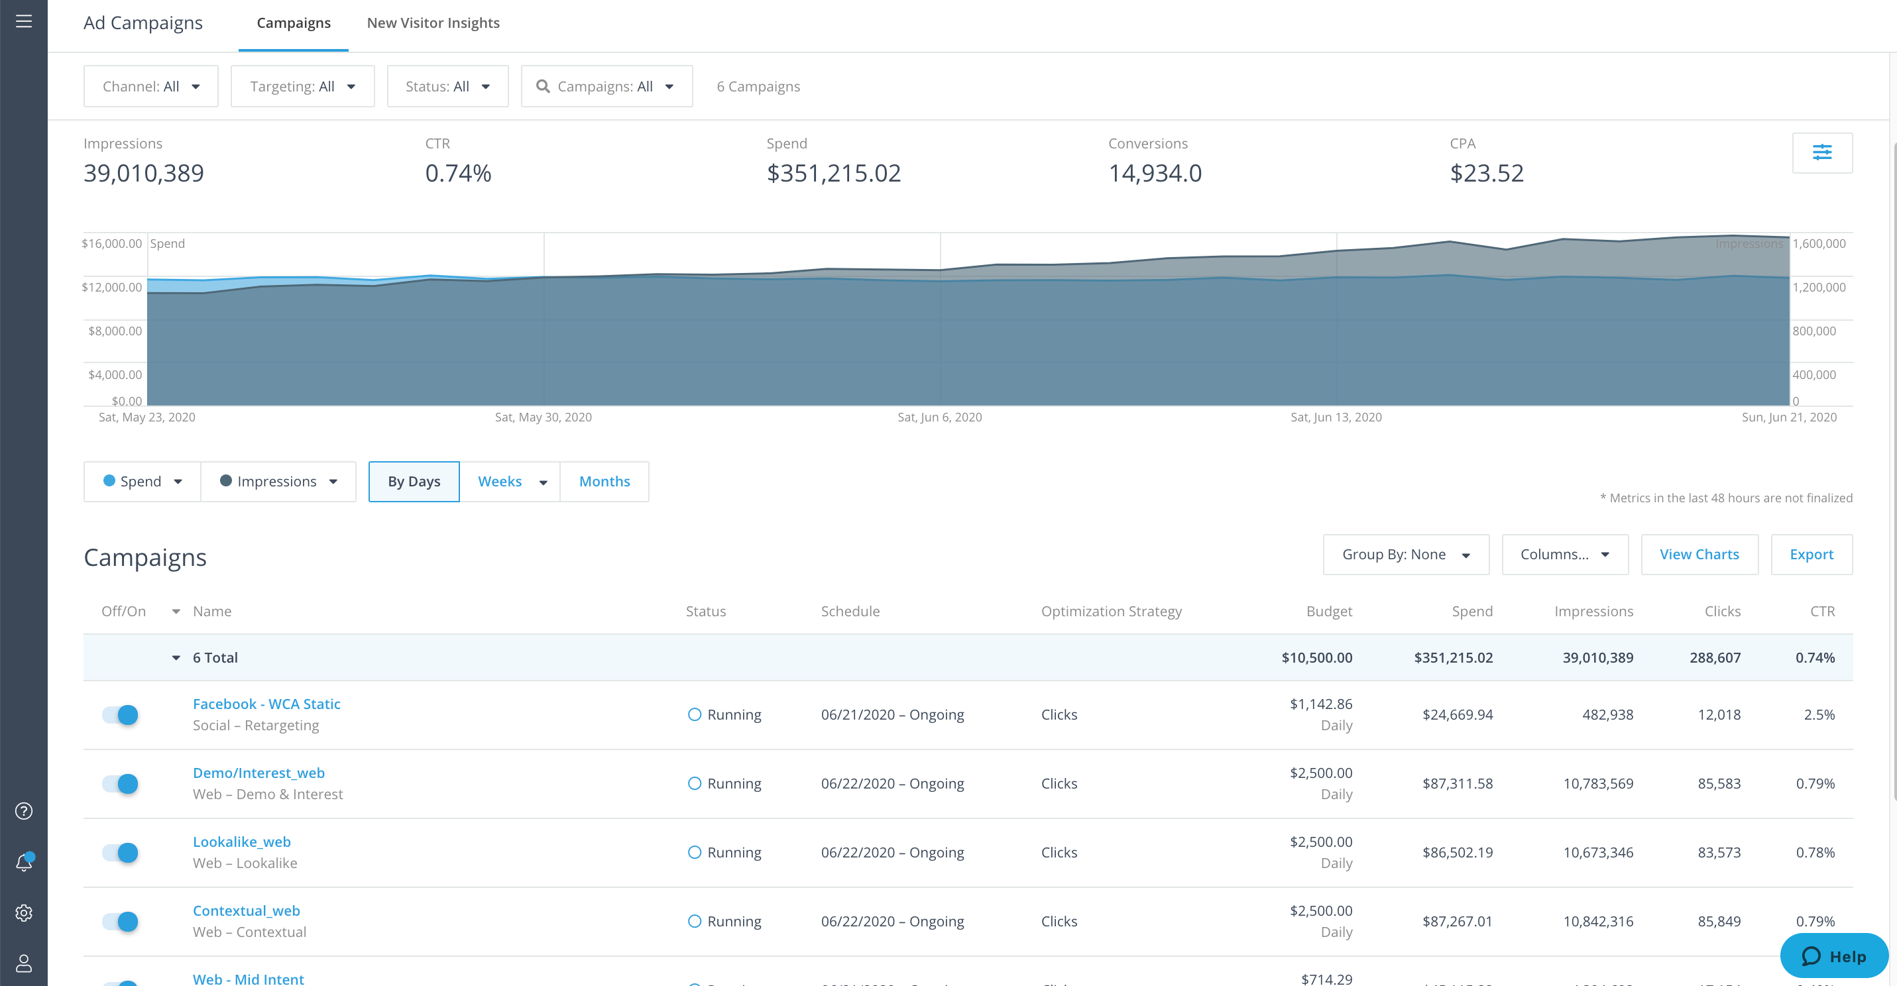Click the Help chat bubble icon
Viewport: 1897px width, 986px height.
(1811, 956)
